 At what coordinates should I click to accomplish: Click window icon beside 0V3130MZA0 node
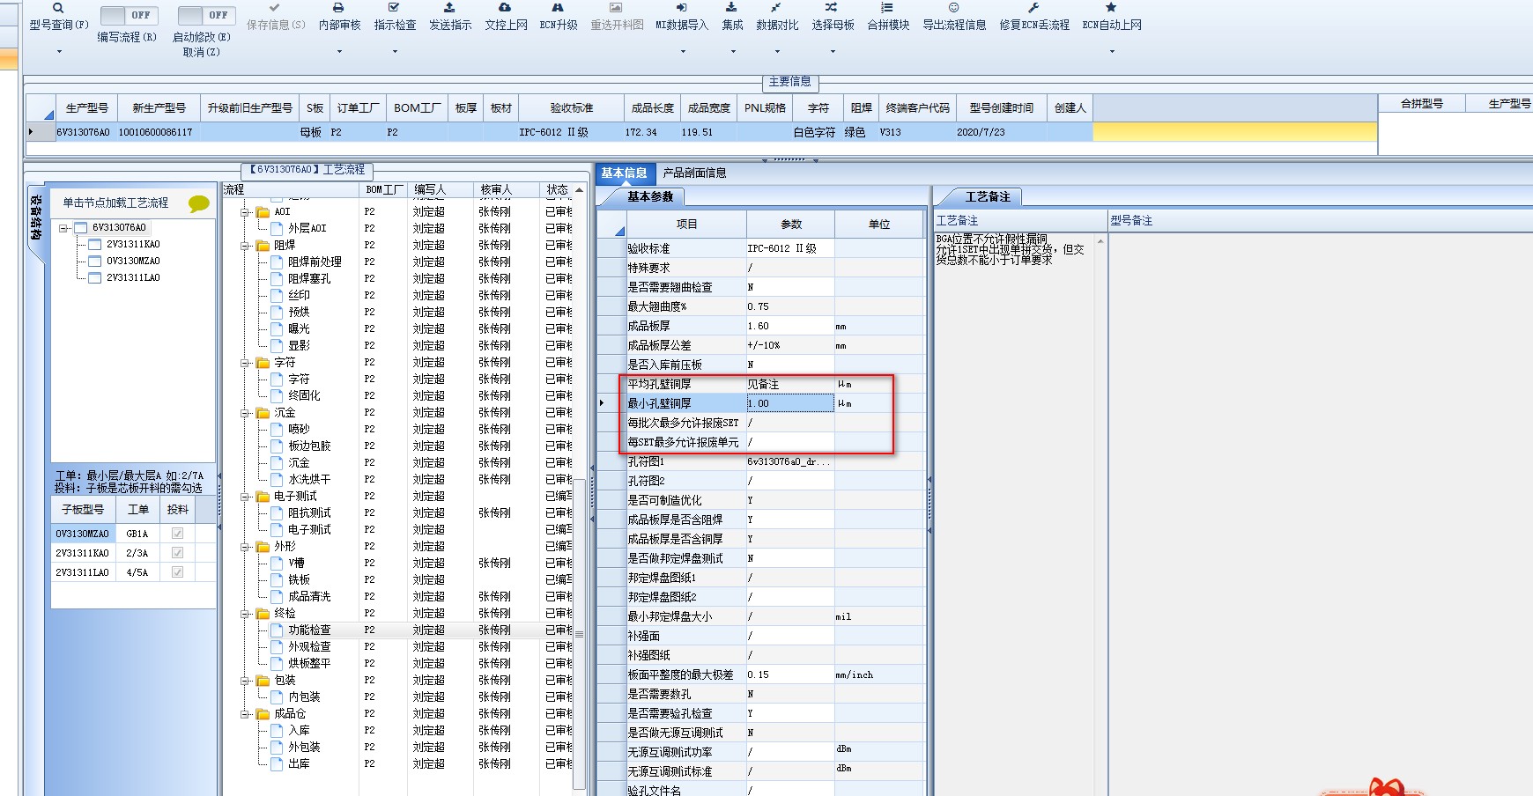tap(95, 262)
